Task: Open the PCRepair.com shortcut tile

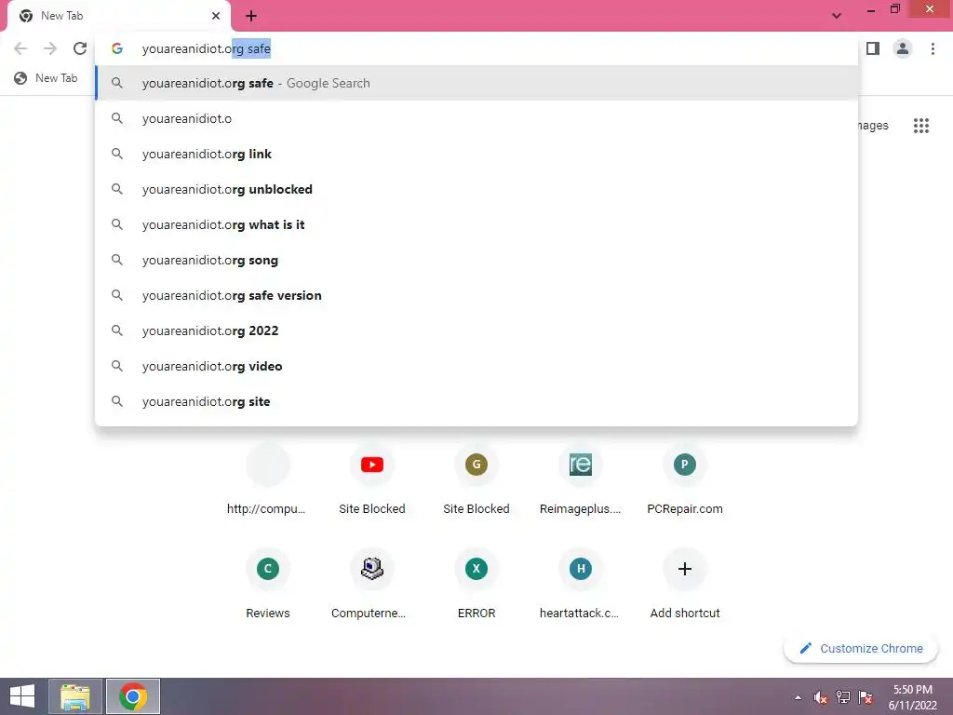Action: pyautogui.click(x=685, y=479)
